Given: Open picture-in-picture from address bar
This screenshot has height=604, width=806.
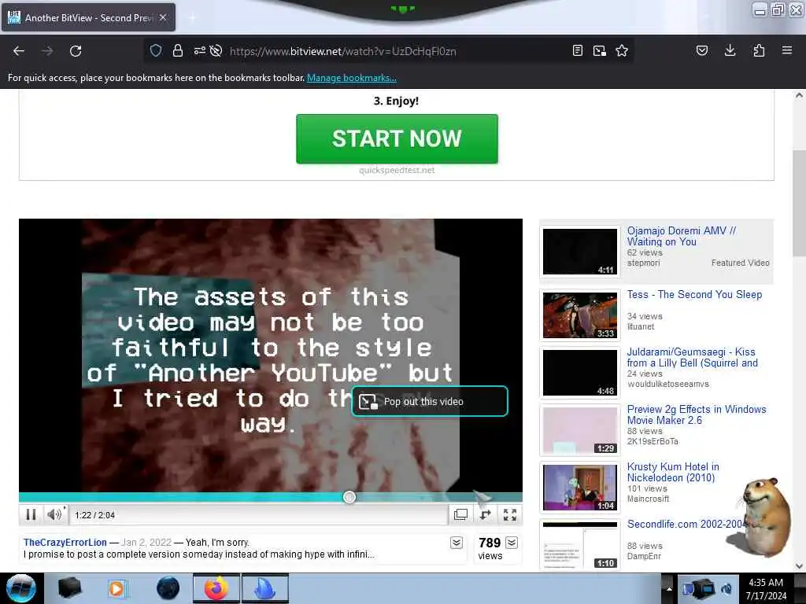Looking at the screenshot, I should tap(599, 50).
